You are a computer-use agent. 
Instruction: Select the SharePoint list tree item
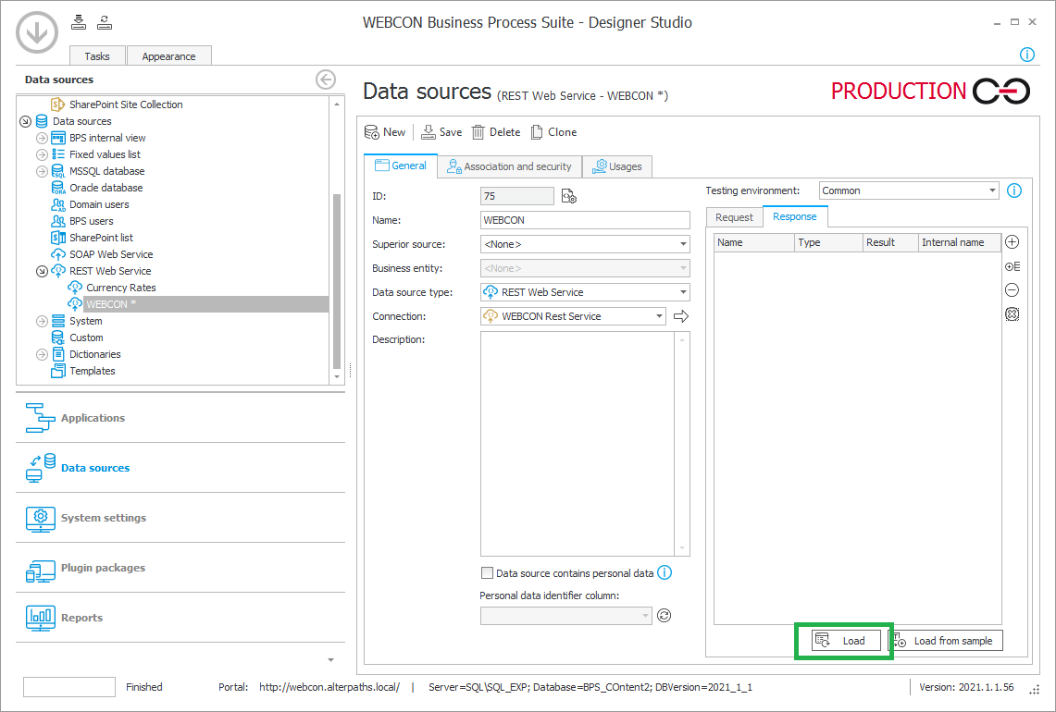(101, 238)
